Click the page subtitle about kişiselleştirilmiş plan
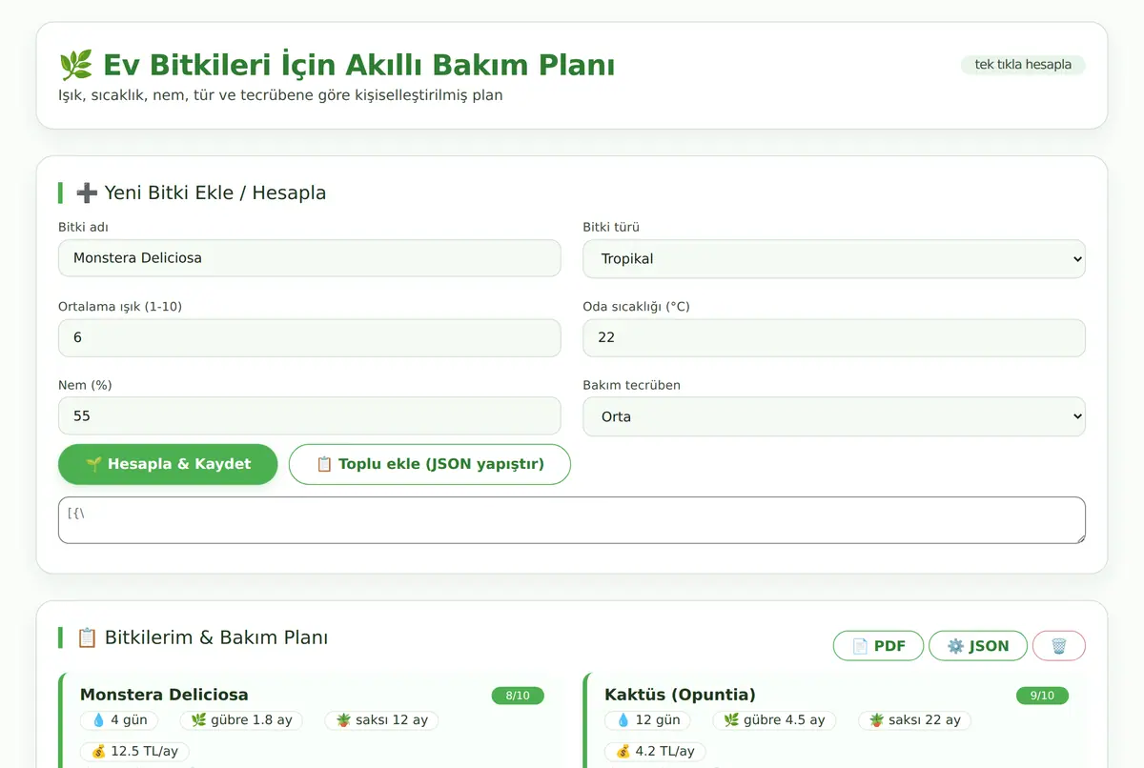Image resolution: width=1144 pixels, height=768 pixels. (280, 95)
